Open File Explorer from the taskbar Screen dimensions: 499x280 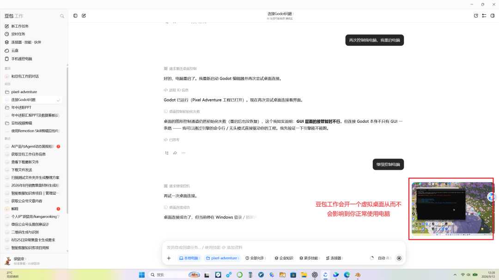tap(304, 275)
